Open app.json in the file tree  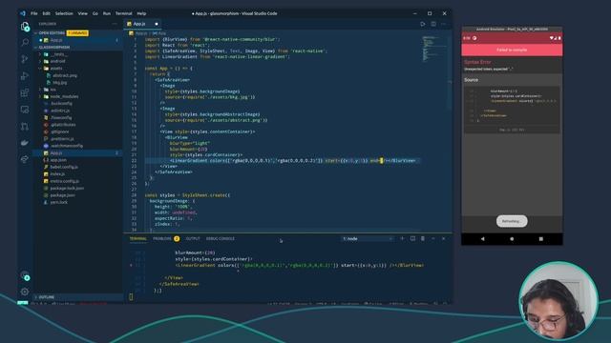coord(58,160)
